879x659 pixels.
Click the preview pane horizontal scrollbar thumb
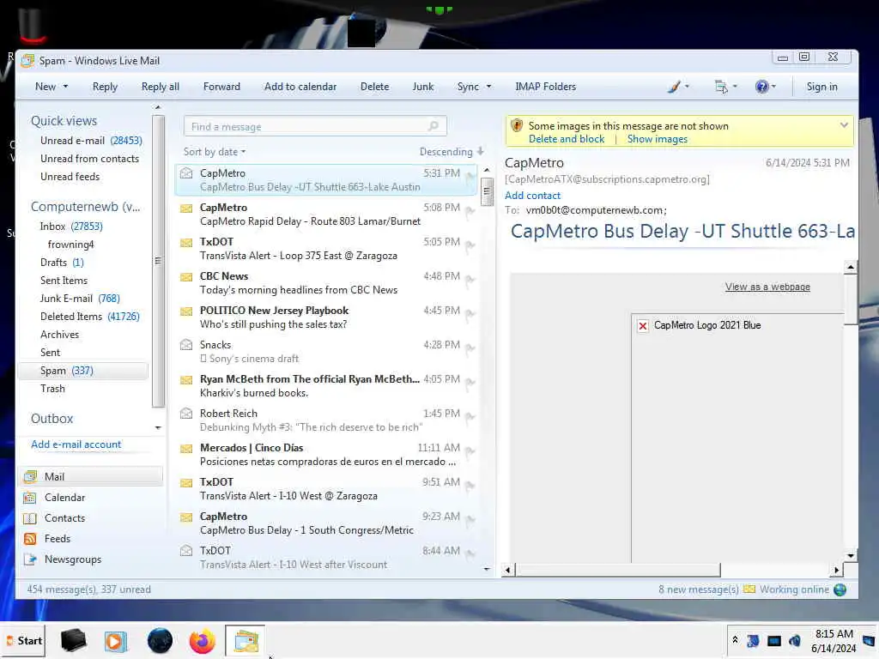click(x=618, y=570)
